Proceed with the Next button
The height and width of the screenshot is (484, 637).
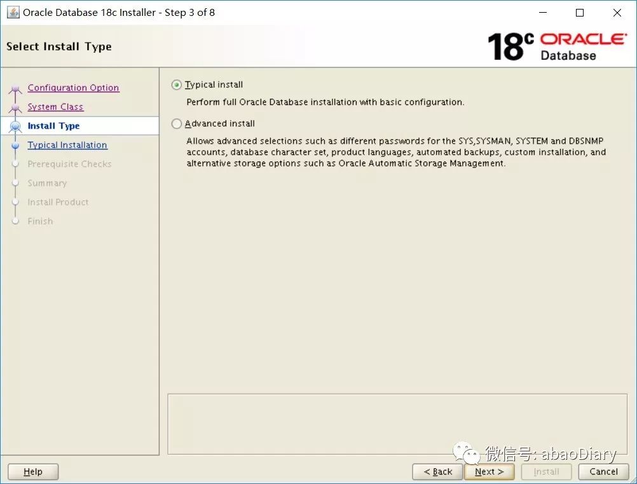pos(489,471)
